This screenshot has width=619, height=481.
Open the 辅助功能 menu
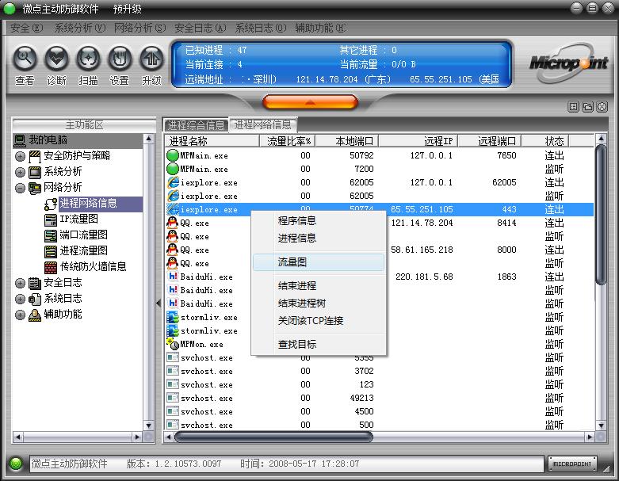point(320,28)
